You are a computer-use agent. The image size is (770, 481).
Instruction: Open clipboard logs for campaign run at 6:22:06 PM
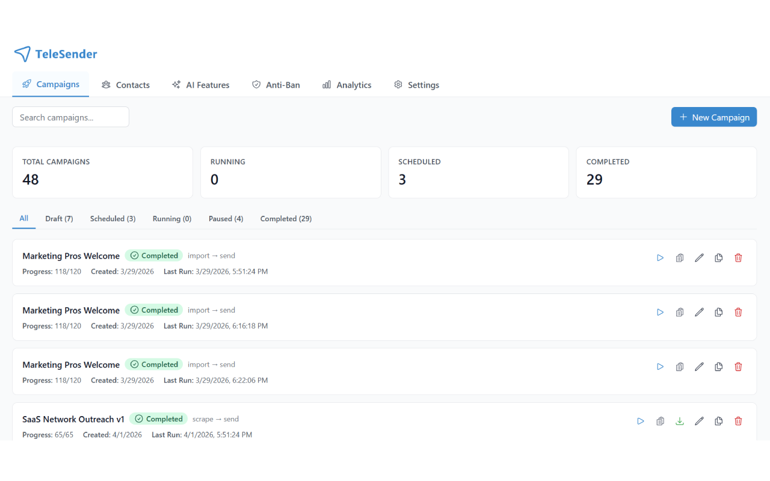680,367
